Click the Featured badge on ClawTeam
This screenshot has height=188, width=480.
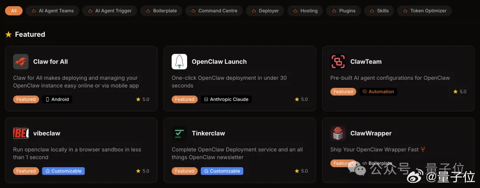tap(343, 91)
